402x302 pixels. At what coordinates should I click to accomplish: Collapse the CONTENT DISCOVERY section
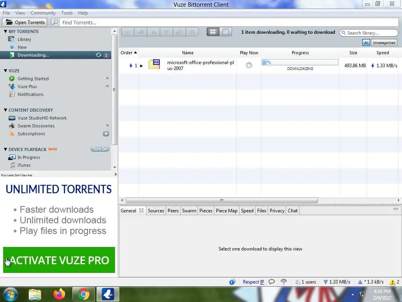[5, 110]
